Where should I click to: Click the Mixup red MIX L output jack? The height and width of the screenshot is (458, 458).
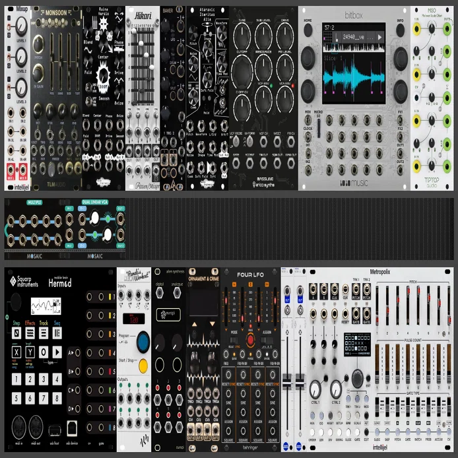coord(11,170)
